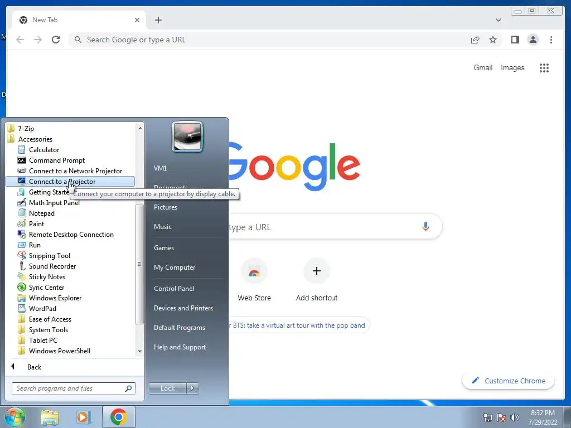Open Sticky Notes
This screenshot has height=428, width=571.
point(47,276)
